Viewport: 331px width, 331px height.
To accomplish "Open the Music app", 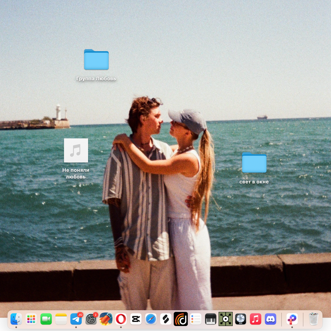I will (x=256, y=319).
